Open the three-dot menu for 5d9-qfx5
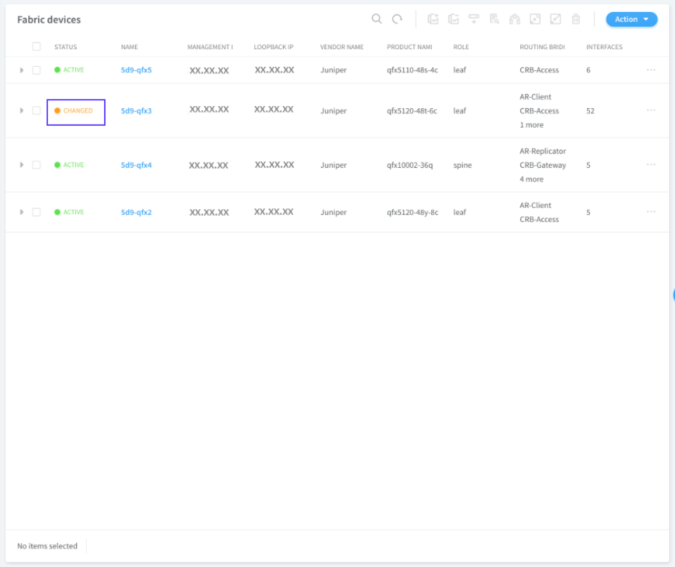 pos(651,70)
